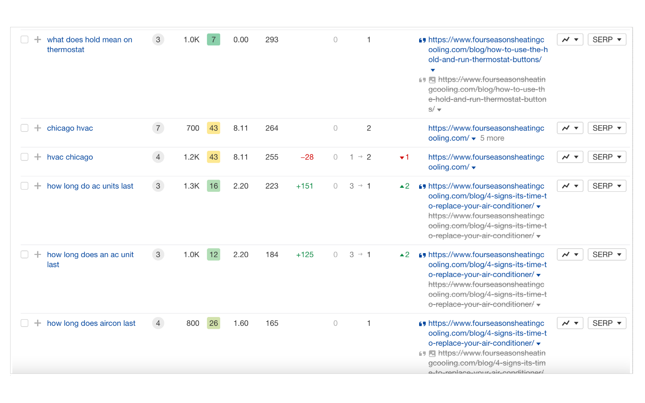Click the featured snippet quote icon in the 'how long do ac units last' row
Screen dimensions: 645x403
click(422, 187)
